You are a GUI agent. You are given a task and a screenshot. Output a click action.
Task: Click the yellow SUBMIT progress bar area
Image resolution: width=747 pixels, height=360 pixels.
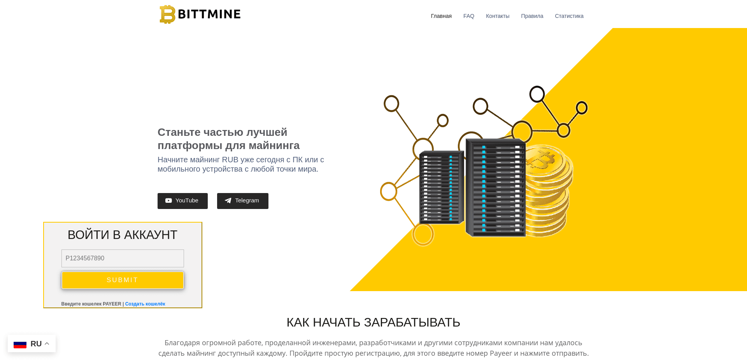point(123,280)
